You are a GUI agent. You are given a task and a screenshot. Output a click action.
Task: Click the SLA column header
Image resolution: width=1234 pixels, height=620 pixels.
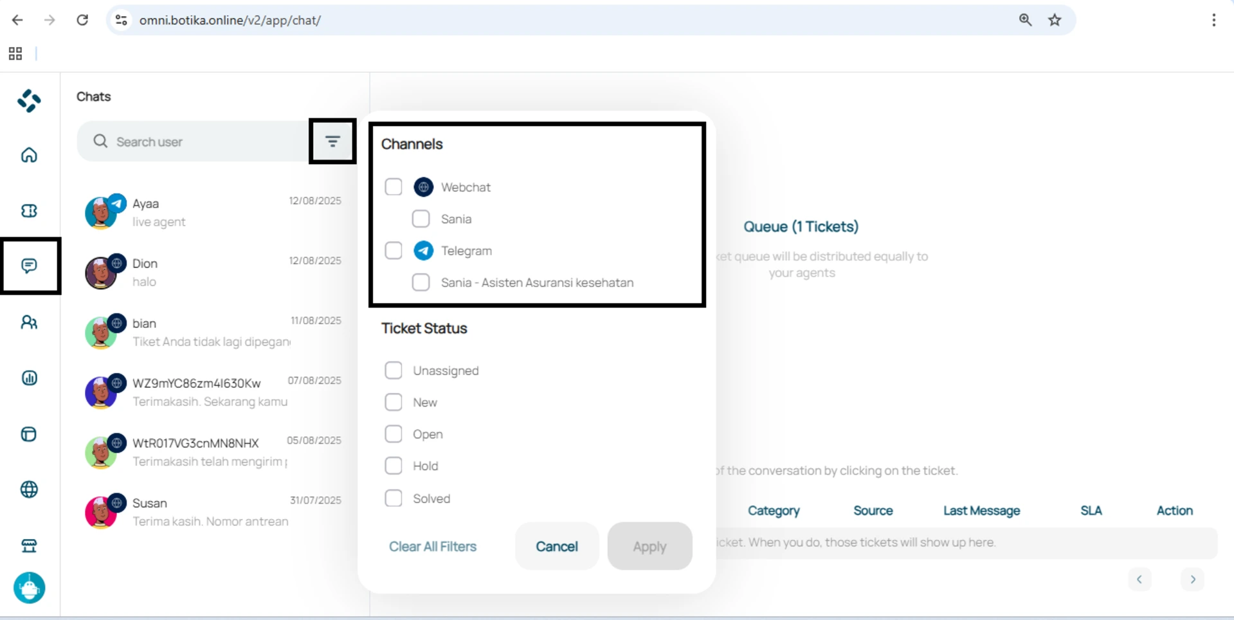tap(1091, 511)
